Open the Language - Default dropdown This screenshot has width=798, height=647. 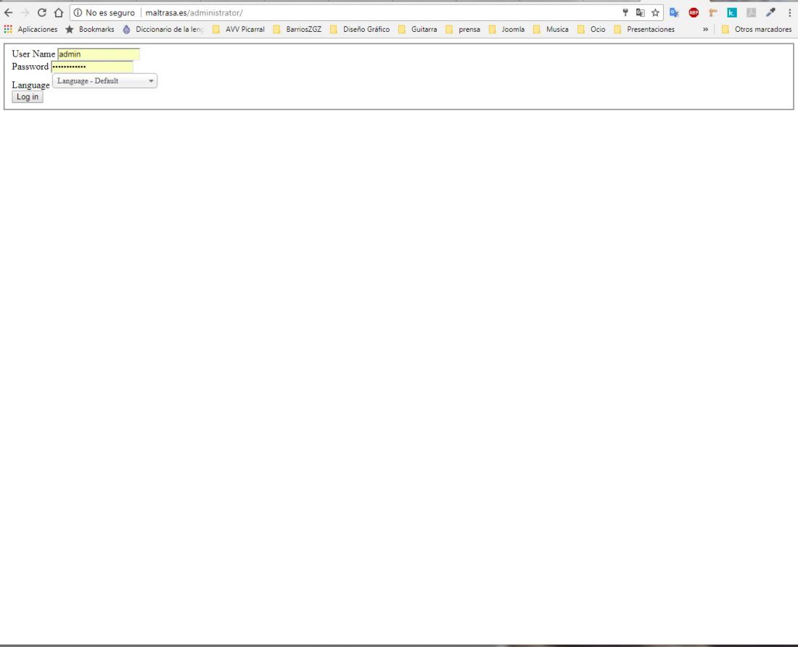105,81
